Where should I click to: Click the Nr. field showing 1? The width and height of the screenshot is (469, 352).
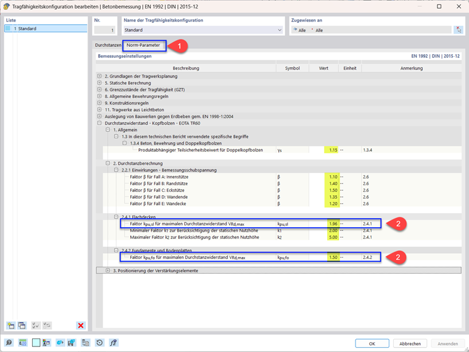coord(104,30)
